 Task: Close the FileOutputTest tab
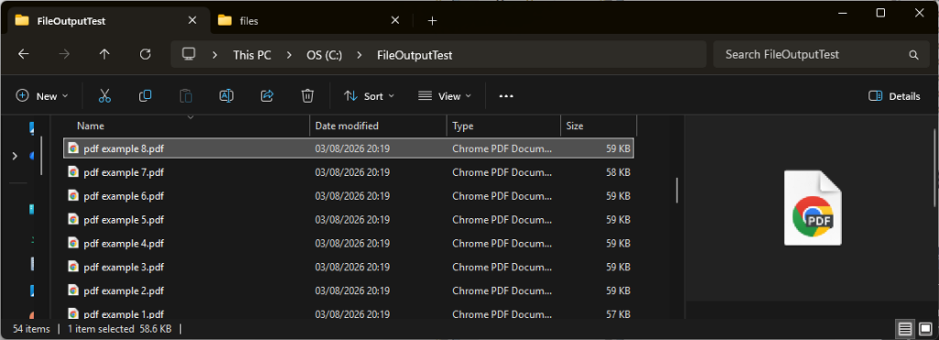point(193,20)
